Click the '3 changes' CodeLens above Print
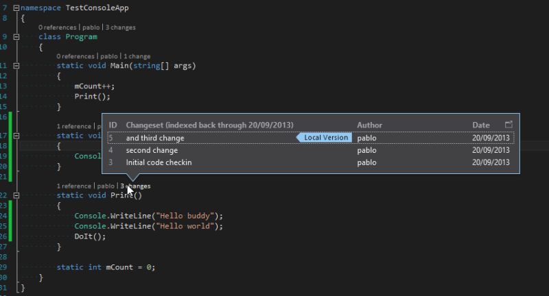The image size is (549, 296). click(135, 186)
